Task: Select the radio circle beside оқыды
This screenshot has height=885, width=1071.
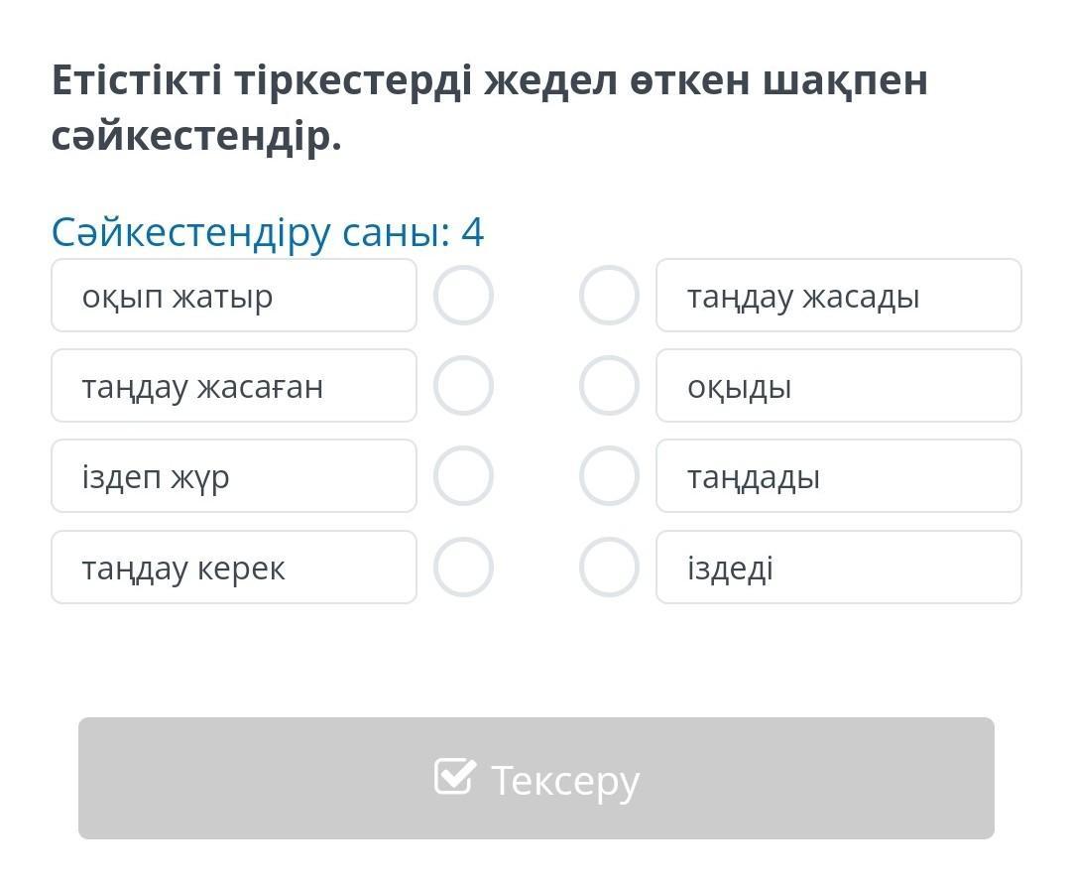Action: 609,386
